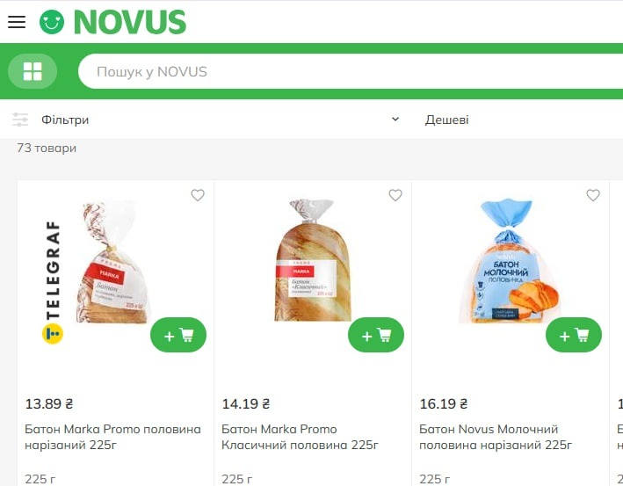Click the filters sliders icon

coord(20,120)
